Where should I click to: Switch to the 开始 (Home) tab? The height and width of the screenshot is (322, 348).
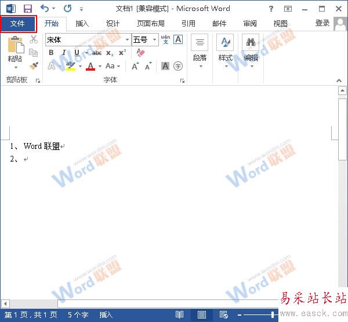tap(51, 24)
